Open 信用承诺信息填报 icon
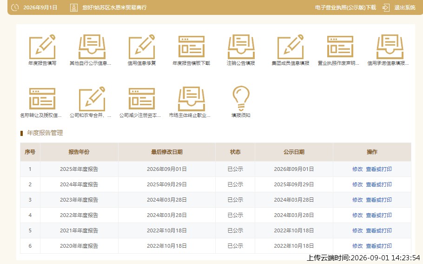Image resolution: width=423 pixels, height=264 pixels. click(390, 47)
